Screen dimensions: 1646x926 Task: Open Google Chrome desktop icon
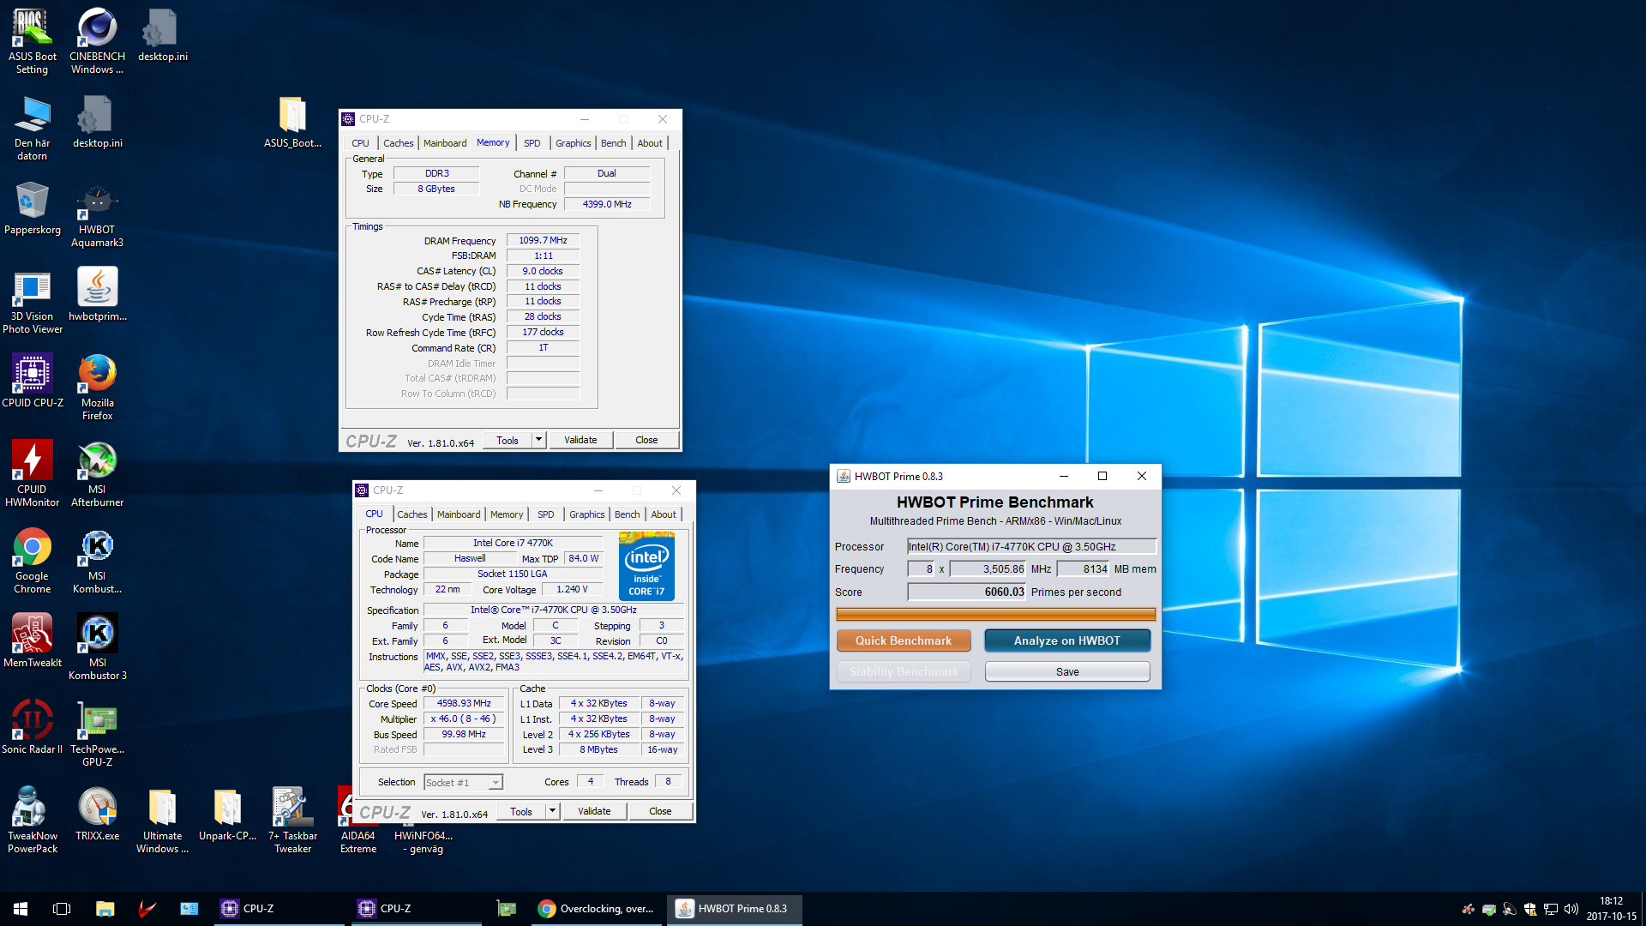point(33,561)
